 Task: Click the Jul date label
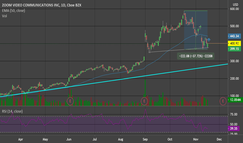[95, 139]
